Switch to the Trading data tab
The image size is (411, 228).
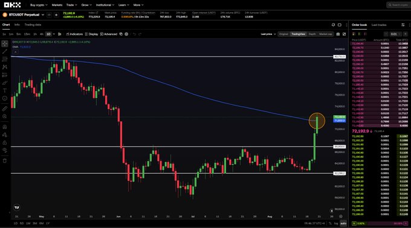[x=33, y=25]
